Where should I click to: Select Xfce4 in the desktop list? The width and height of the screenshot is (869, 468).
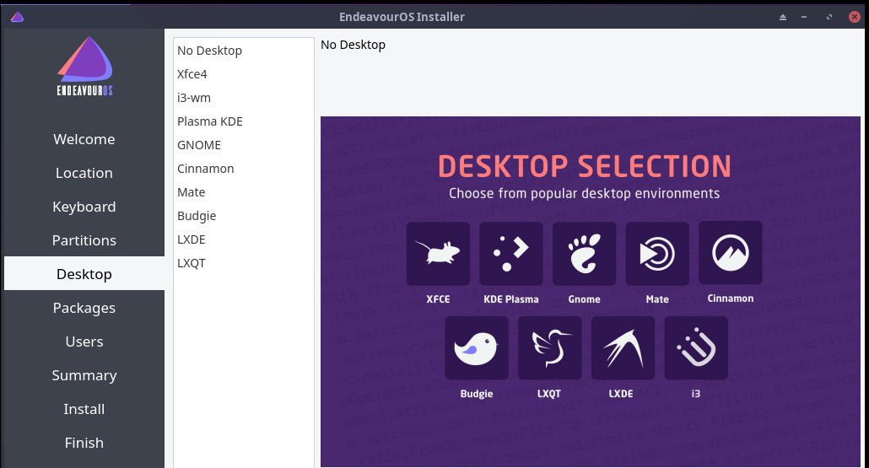(192, 74)
